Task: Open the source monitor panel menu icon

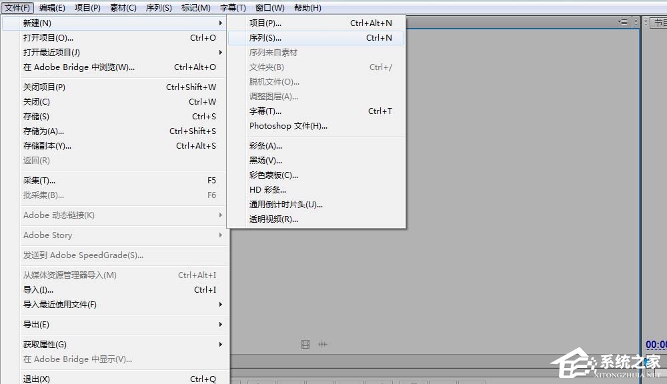Action: tap(622, 21)
